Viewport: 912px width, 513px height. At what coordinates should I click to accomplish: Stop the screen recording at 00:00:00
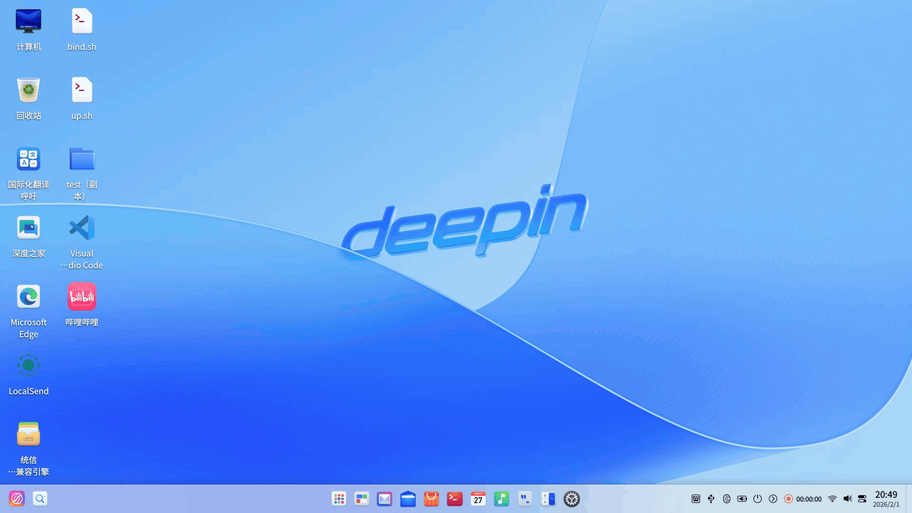pos(789,499)
